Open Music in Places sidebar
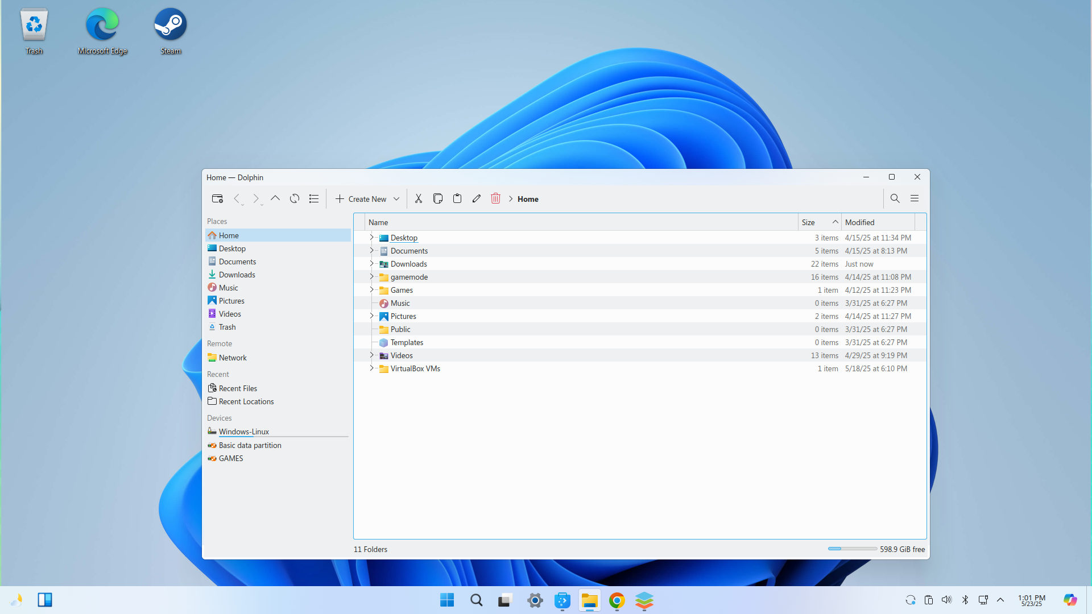 click(278, 288)
